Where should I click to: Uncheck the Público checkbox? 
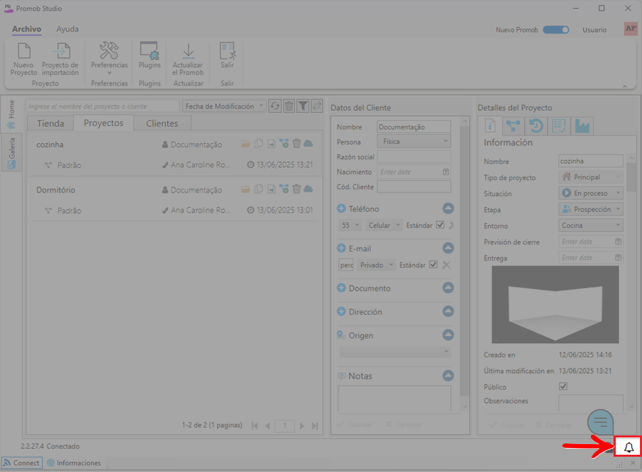[563, 386]
